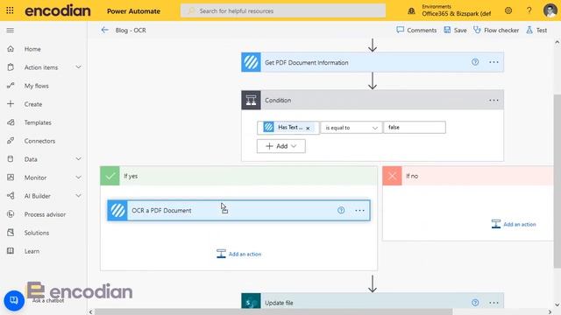
Task: Open help for OCR a PDF Document
Action: [341, 210]
